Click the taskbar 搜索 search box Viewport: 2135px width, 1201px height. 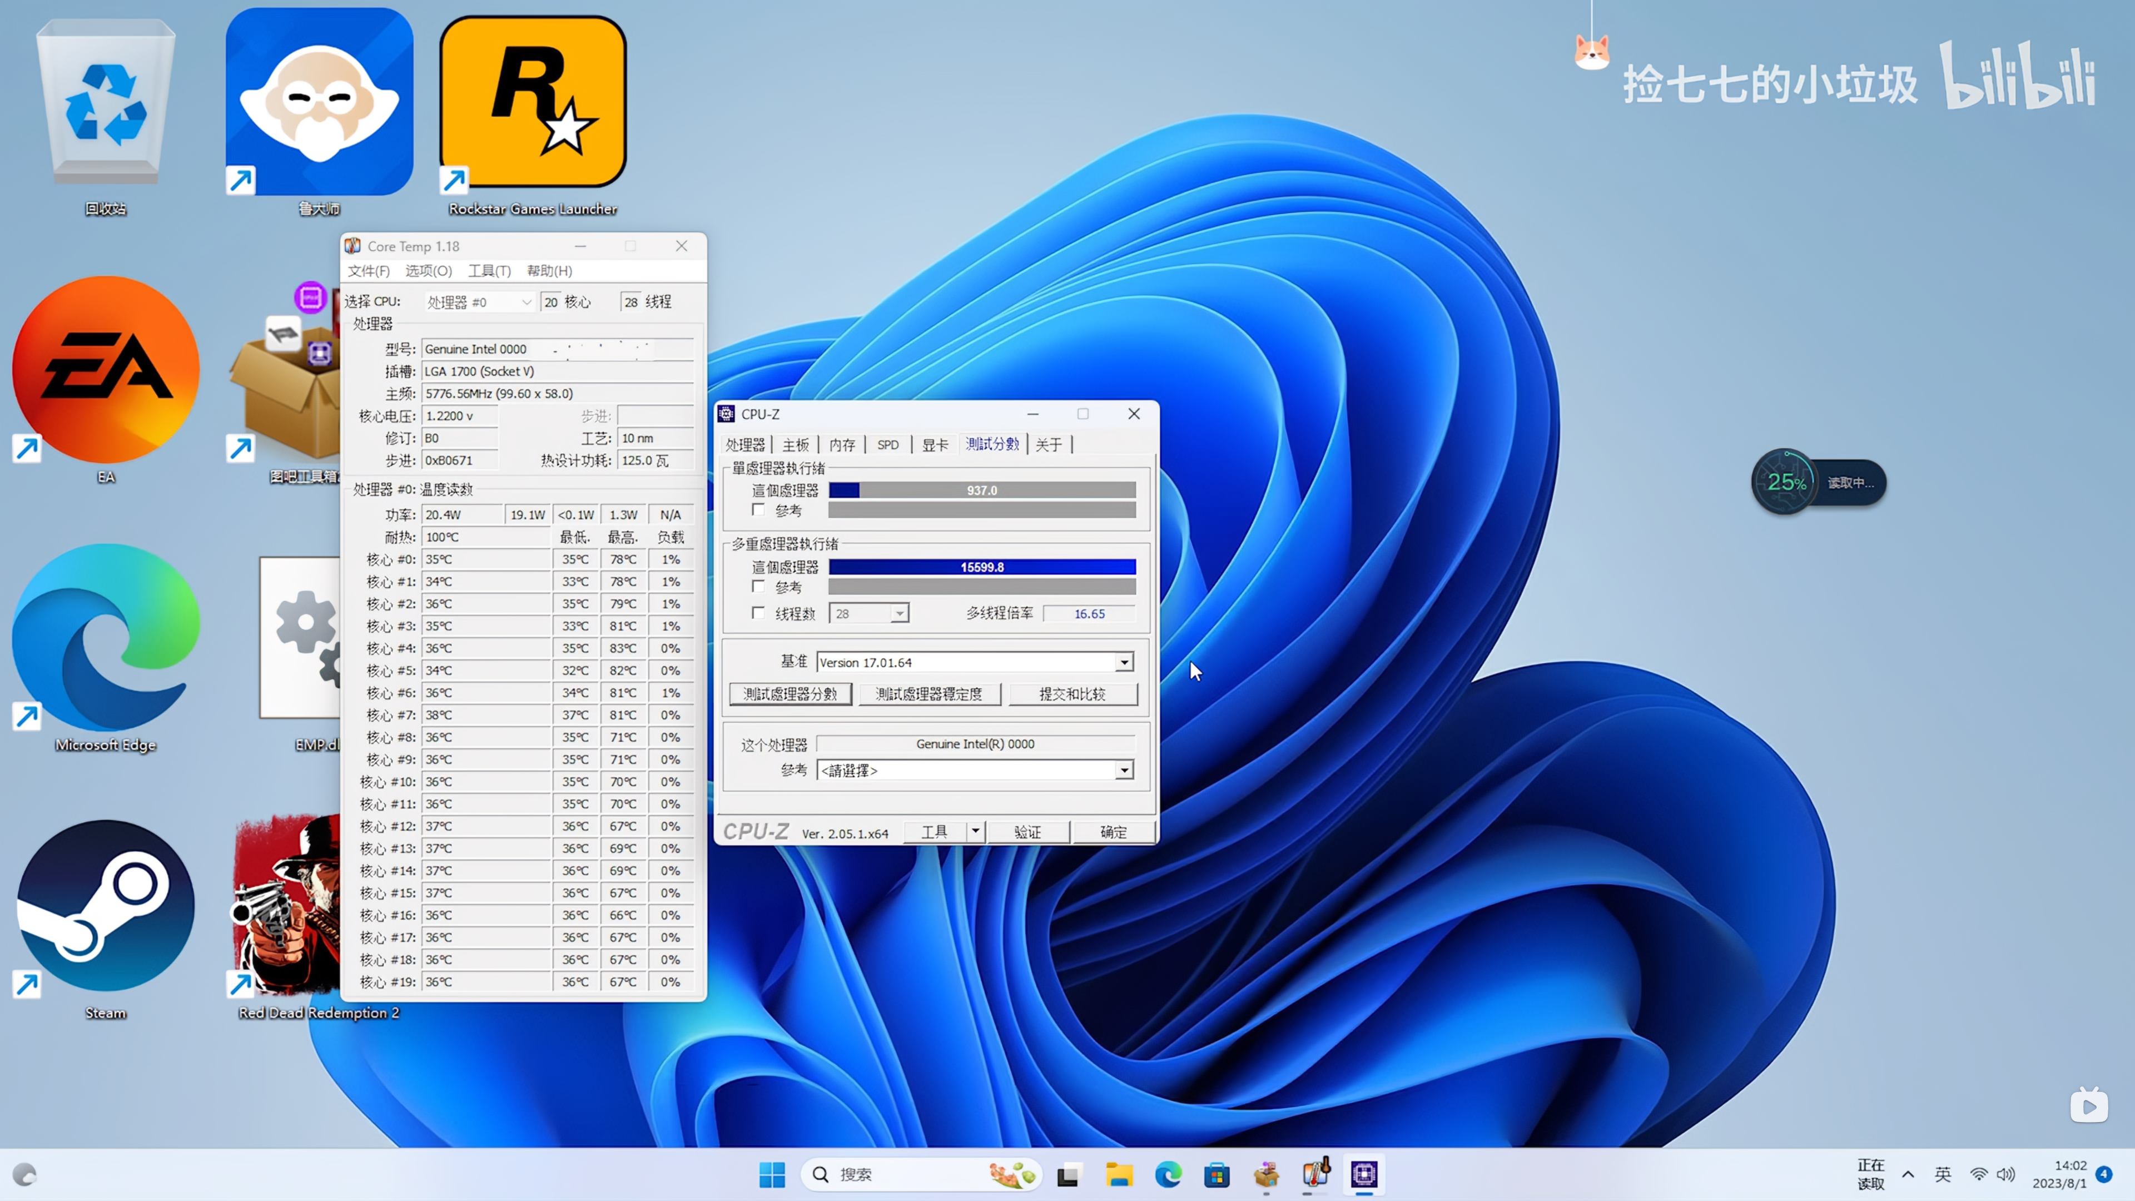pos(922,1174)
